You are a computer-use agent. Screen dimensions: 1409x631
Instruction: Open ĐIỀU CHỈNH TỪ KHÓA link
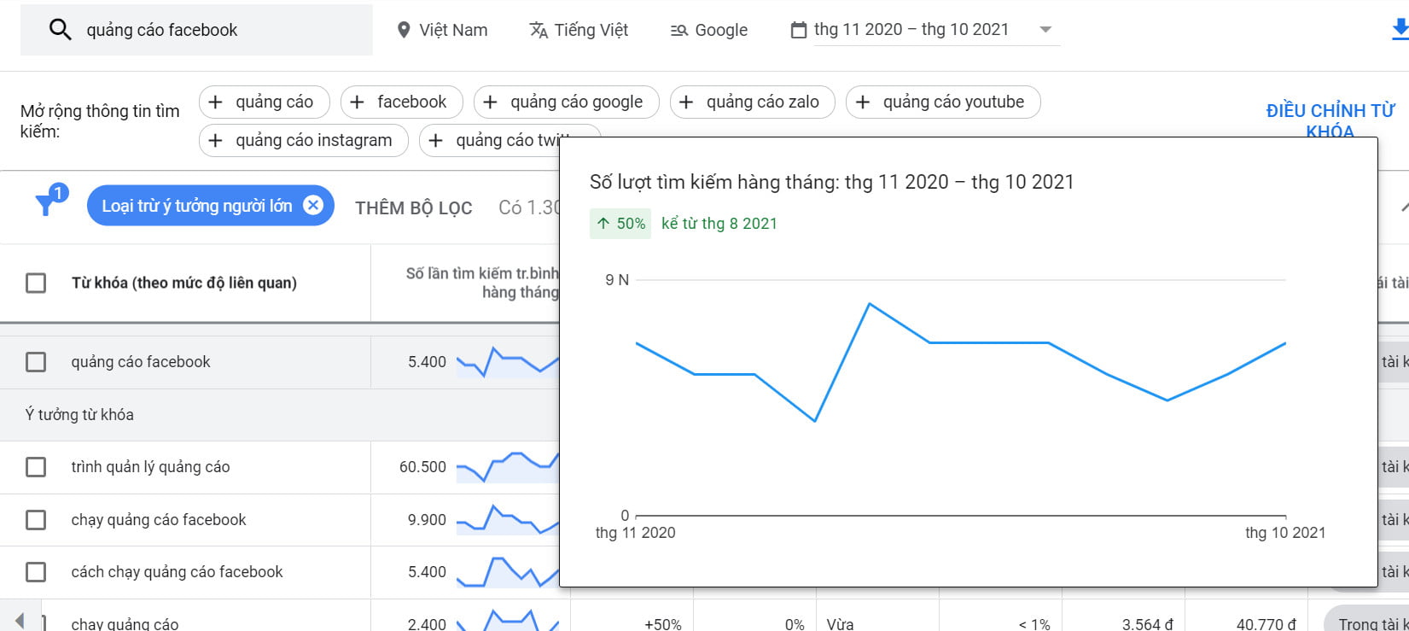click(x=1330, y=120)
